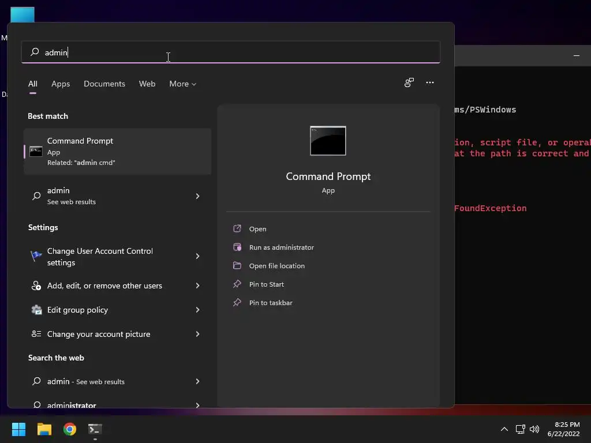Viewport: 591px width, 443px height.
Task: Open the account and feedback icon
Action: tap(409, 82)
